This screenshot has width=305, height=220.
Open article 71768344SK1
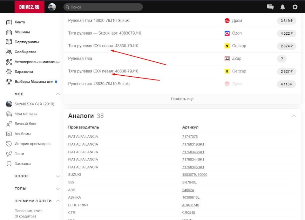193,160
